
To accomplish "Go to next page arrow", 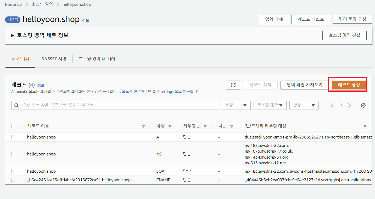I will pyautogui.click(x=349, y=105).
